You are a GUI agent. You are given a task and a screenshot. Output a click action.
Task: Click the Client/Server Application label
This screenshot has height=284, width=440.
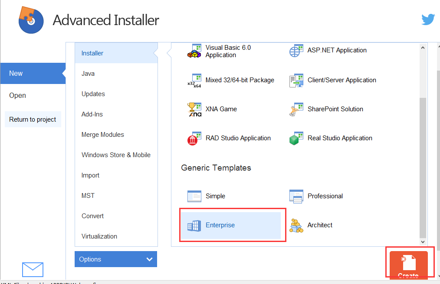click(342, 80)
